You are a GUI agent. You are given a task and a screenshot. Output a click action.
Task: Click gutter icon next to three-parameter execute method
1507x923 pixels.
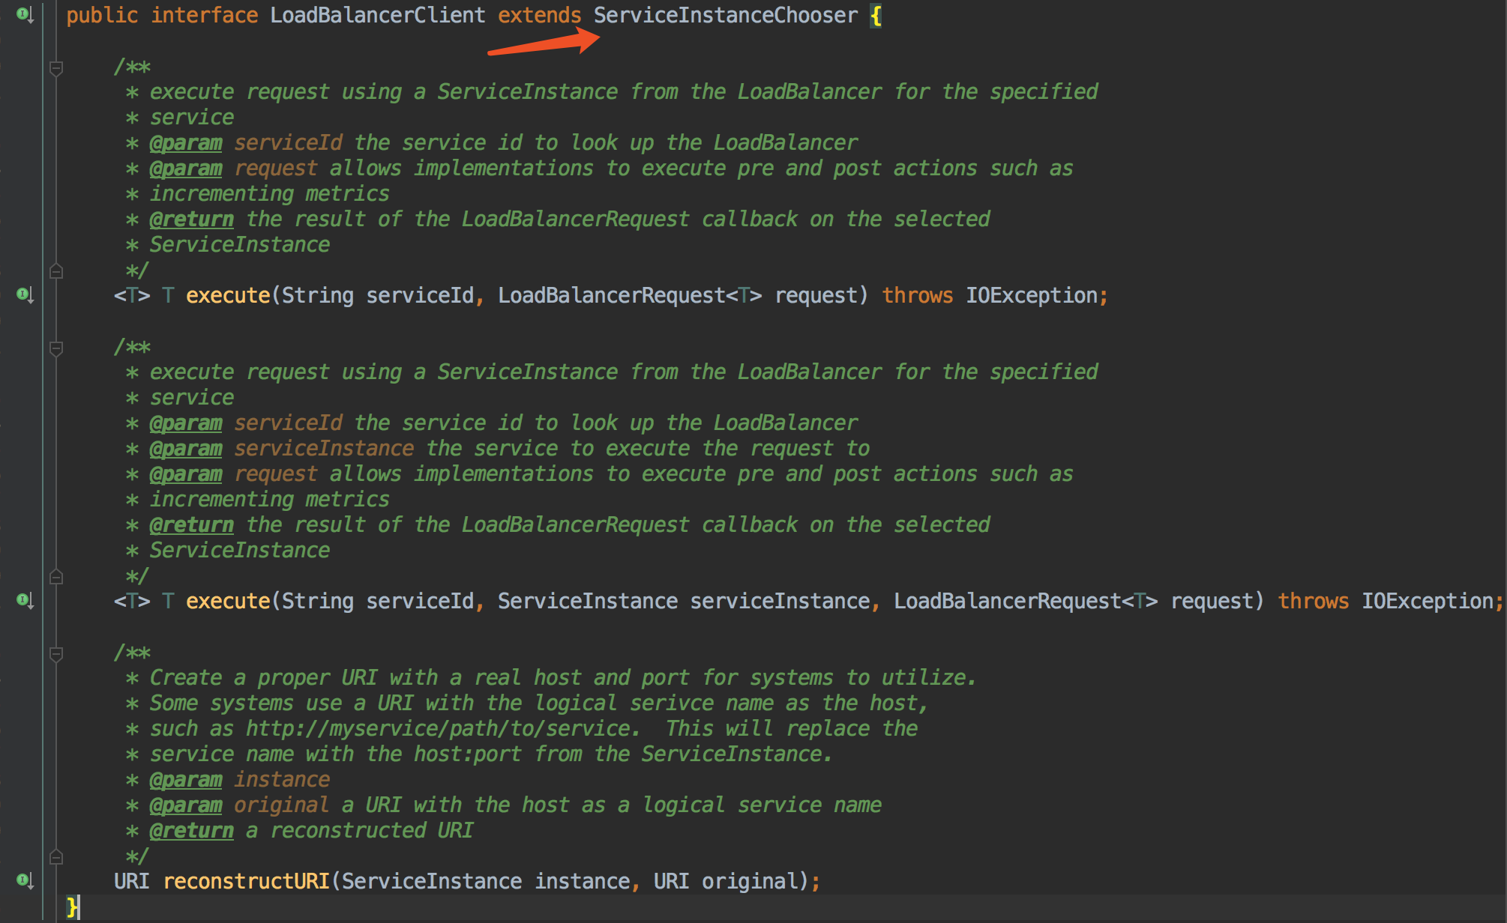coord(24,600)
